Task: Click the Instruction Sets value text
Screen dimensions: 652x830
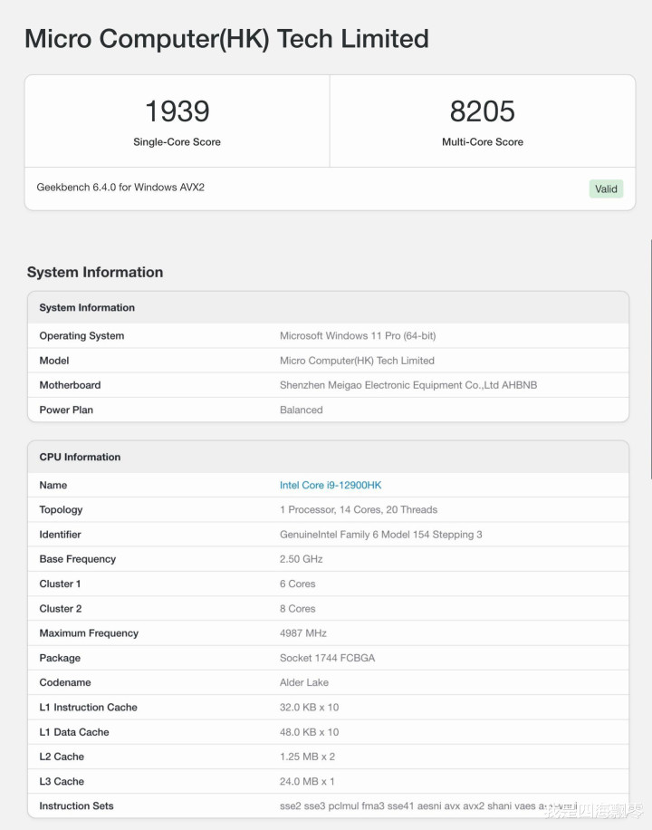Action: coord(427,806)
